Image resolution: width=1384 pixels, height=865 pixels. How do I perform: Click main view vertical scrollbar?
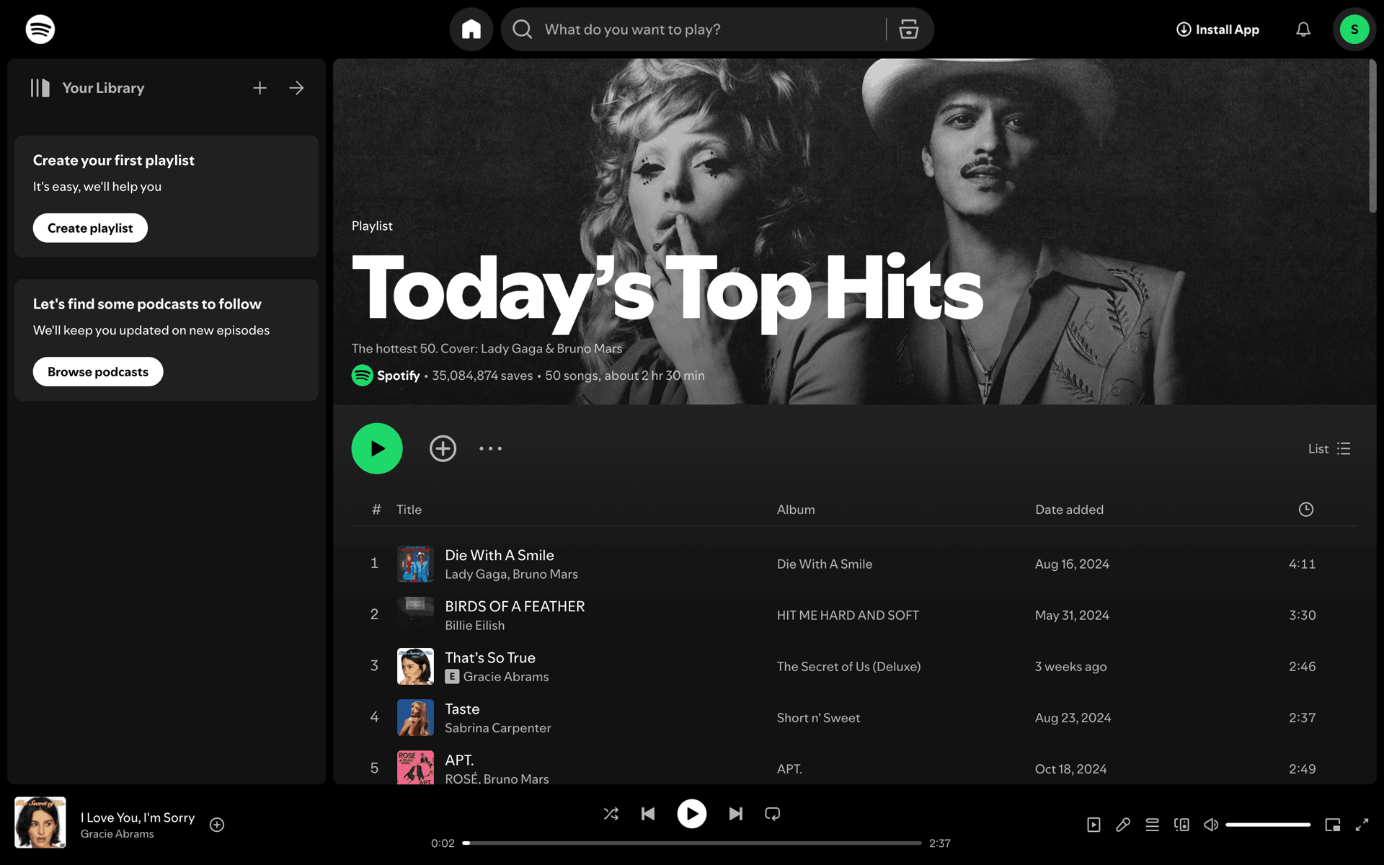[x=1372, y=137]
